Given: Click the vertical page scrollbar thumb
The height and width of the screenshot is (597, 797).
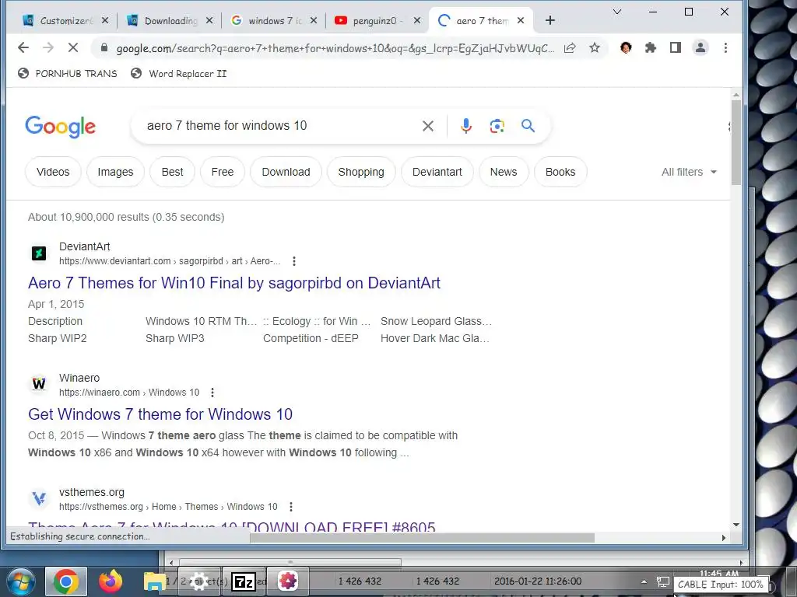Looking at the screenshot, I should 736,142.
